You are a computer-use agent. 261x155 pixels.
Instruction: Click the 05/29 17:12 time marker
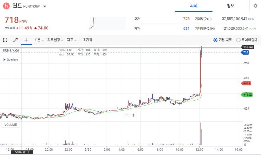(22, 152)
